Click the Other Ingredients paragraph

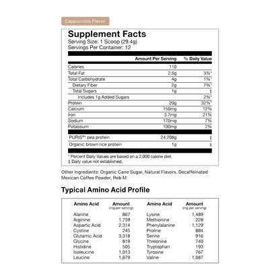click(135, 175)
